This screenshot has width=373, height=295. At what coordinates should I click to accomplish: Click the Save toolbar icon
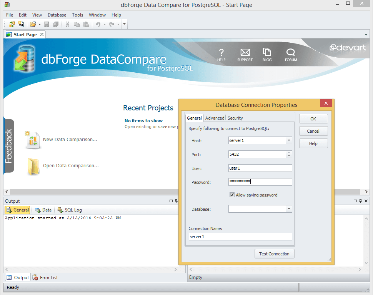47,24
